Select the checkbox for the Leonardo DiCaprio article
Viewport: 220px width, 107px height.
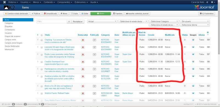42,47
